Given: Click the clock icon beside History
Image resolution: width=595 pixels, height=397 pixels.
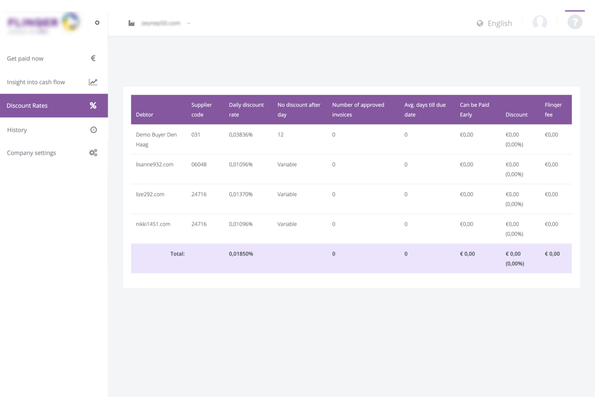Looking at the screenshot, I should 94,130.
